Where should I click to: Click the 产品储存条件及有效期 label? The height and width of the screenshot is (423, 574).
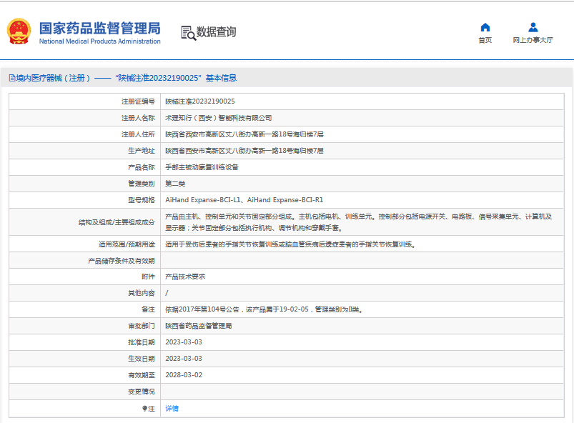[x=122, y=261]
